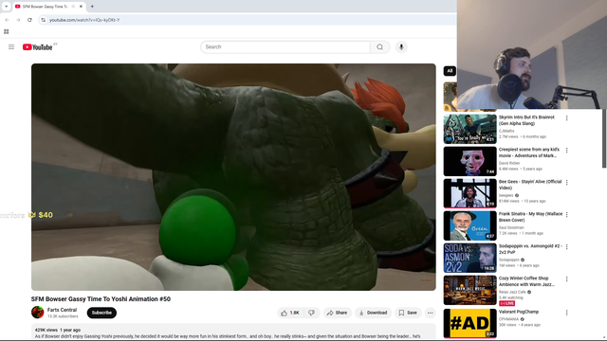Click Skyrim Intro But It's Brainrot title
Screen dimensions: 607x341
pos(526,120)
